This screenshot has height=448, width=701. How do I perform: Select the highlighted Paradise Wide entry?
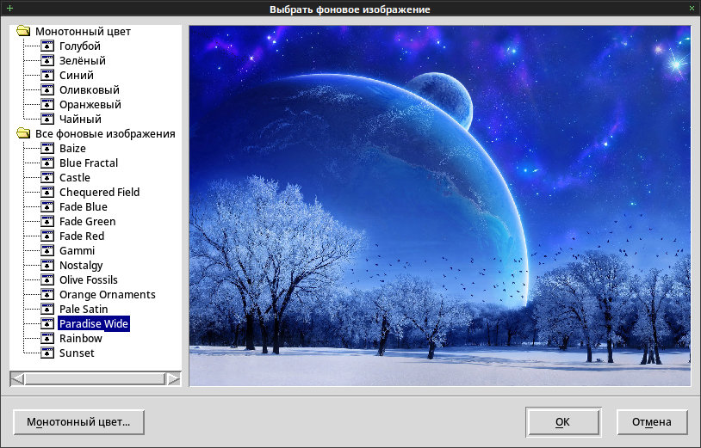point(94,323)
